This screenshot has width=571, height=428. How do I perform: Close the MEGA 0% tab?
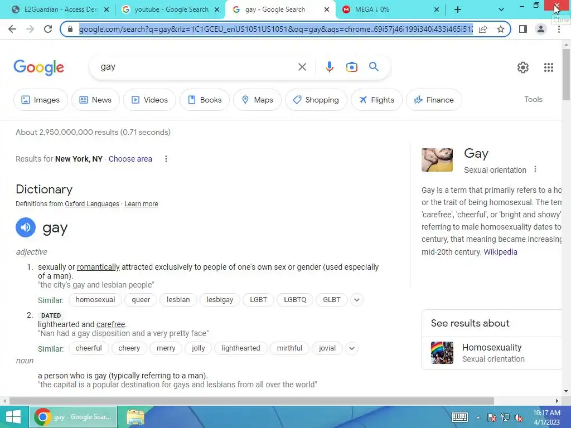437,10
